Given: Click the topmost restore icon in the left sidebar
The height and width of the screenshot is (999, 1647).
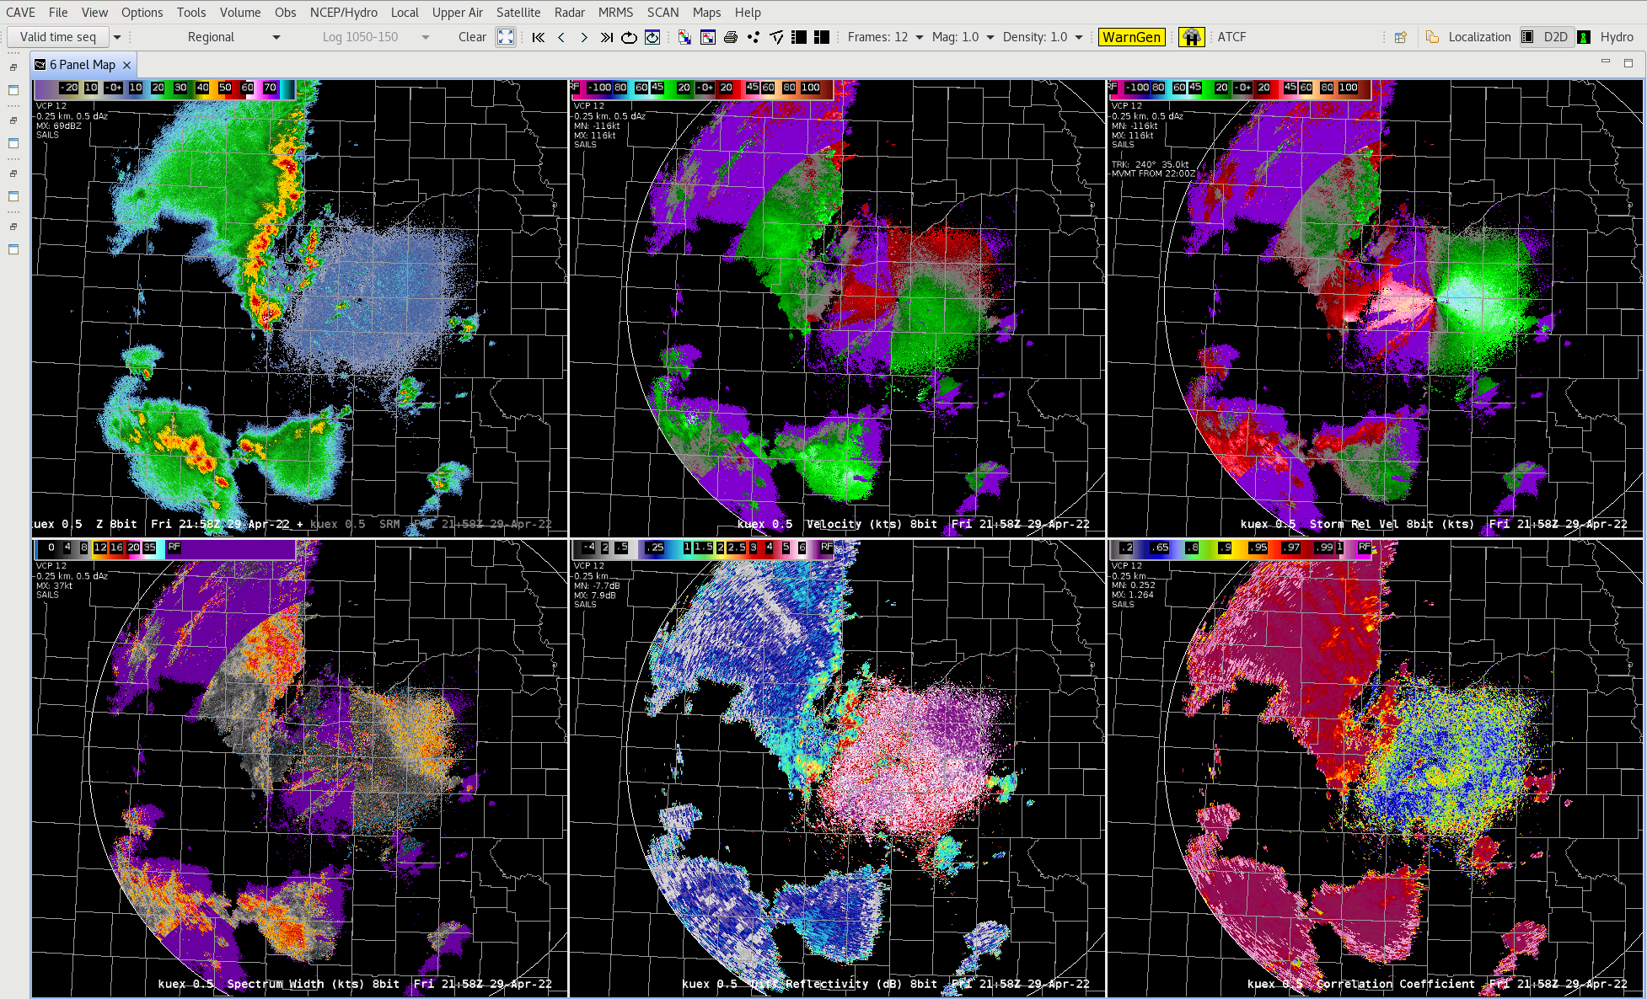Looking at the screenshot, I should pos(13,67).
